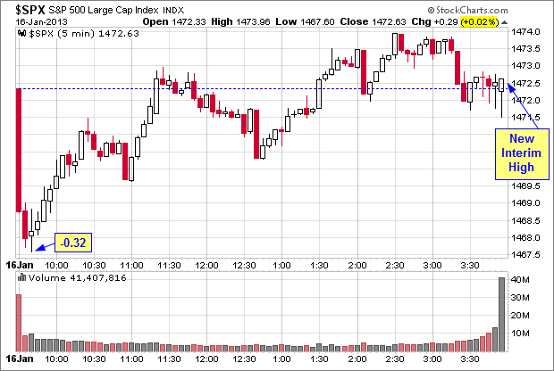Click the 40M volume axis label

point(520,280)
